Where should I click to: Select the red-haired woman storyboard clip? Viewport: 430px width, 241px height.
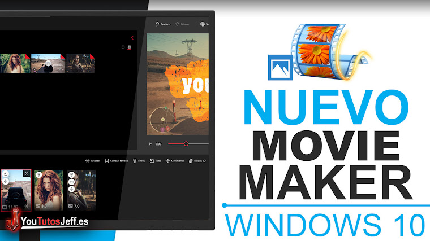(x=48, y=190)
